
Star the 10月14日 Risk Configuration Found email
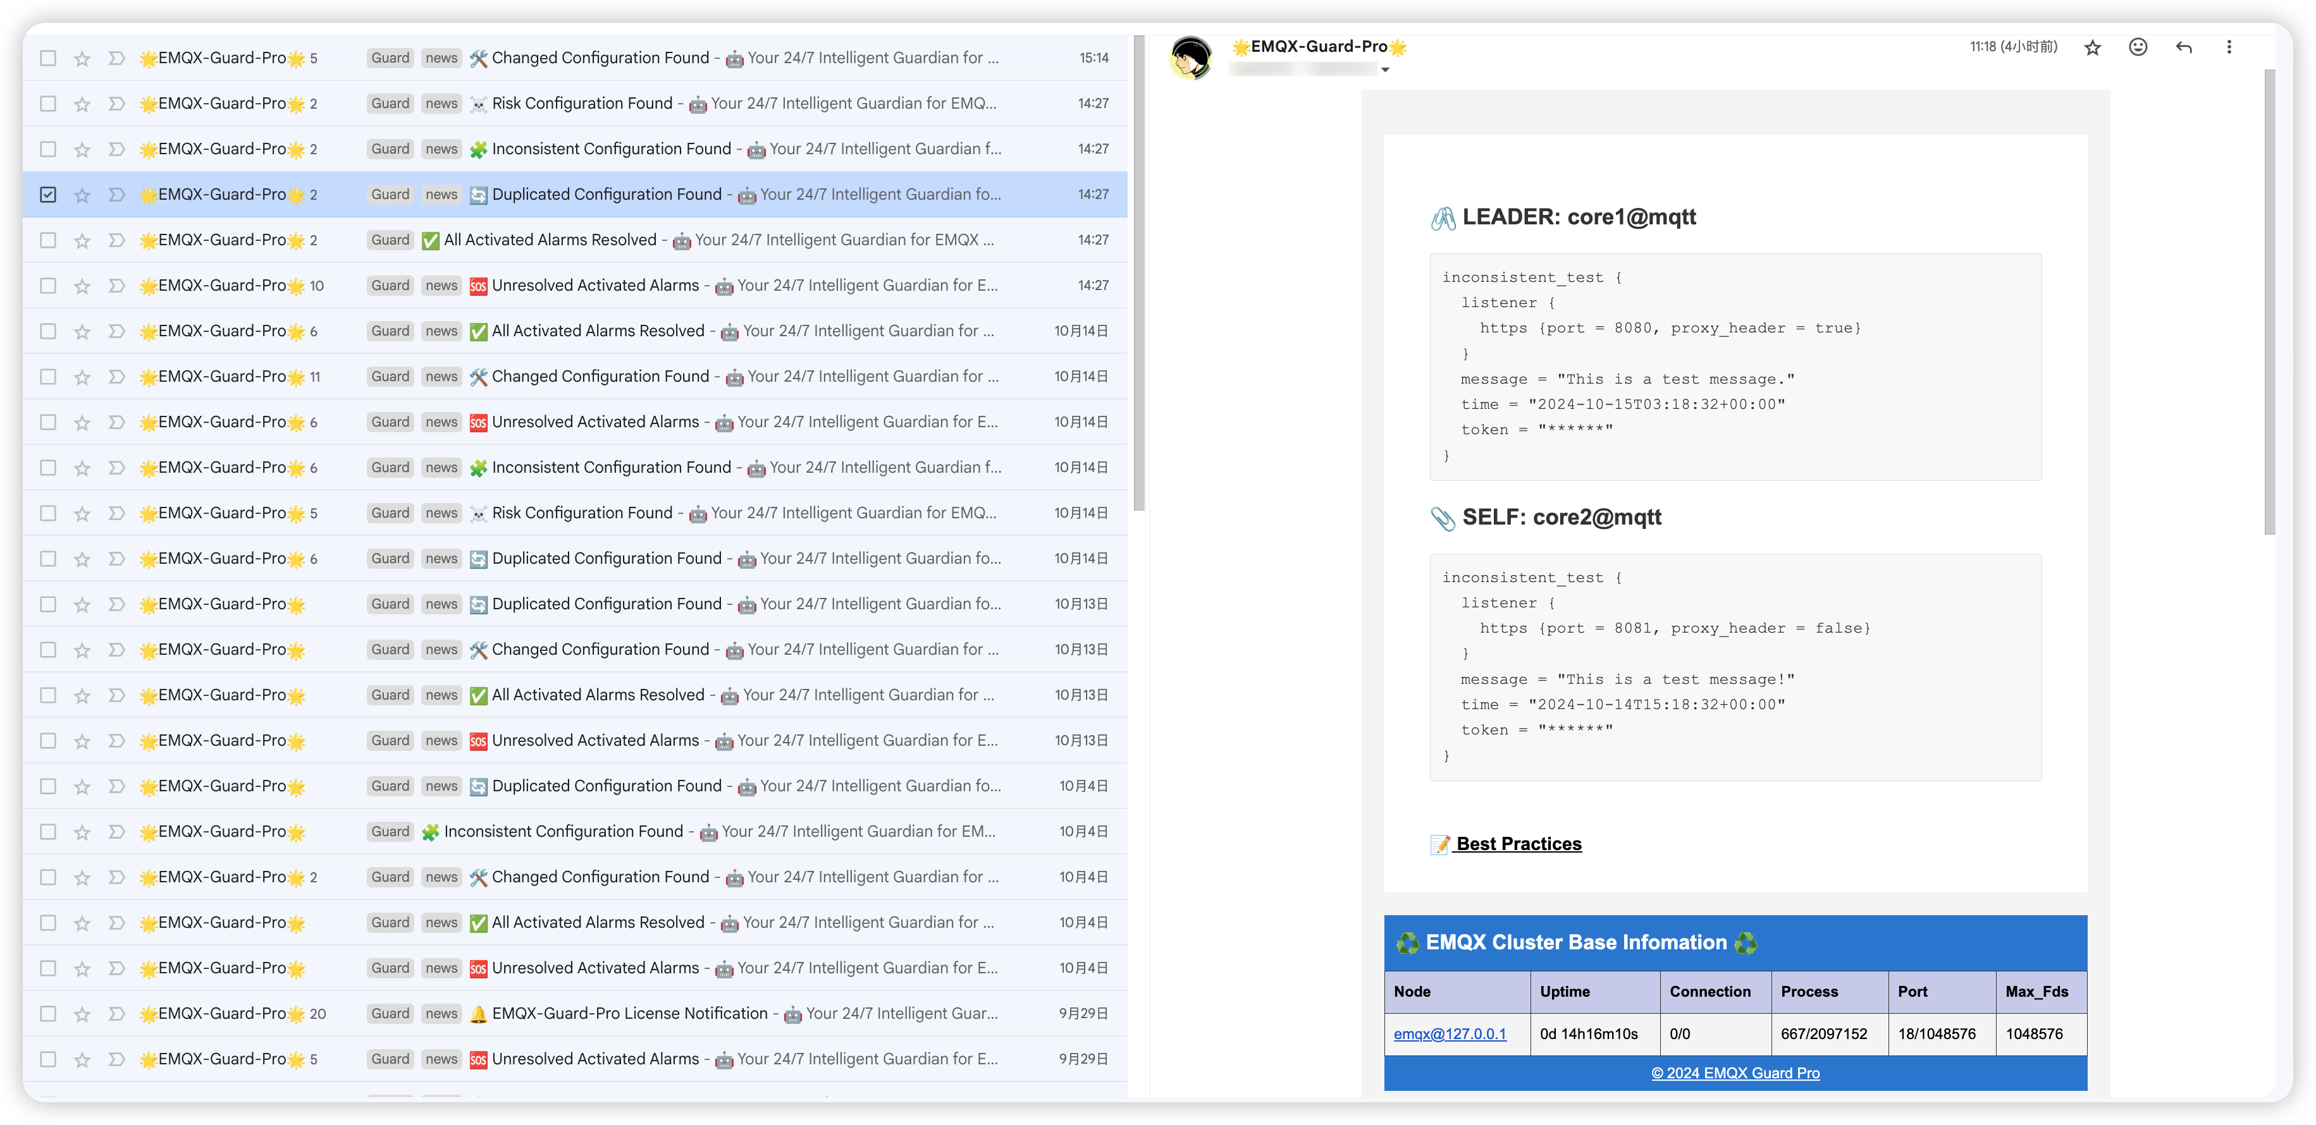82,513
